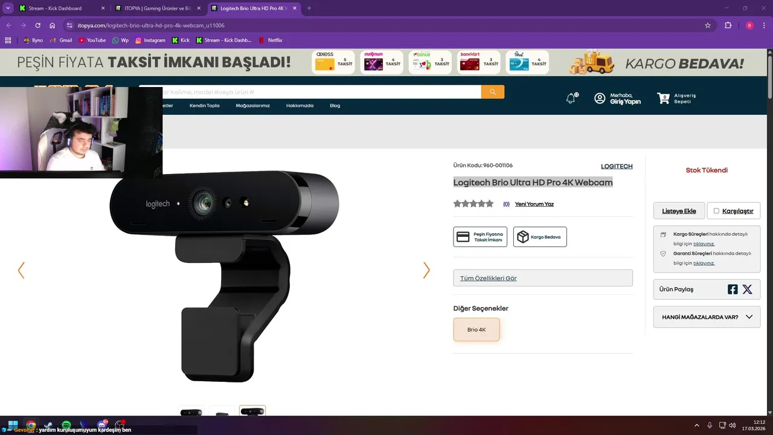The image size is (773, 435).
Task: Expand Tüm Özellikleri Gör bar
Action: (x=543, y=278)
